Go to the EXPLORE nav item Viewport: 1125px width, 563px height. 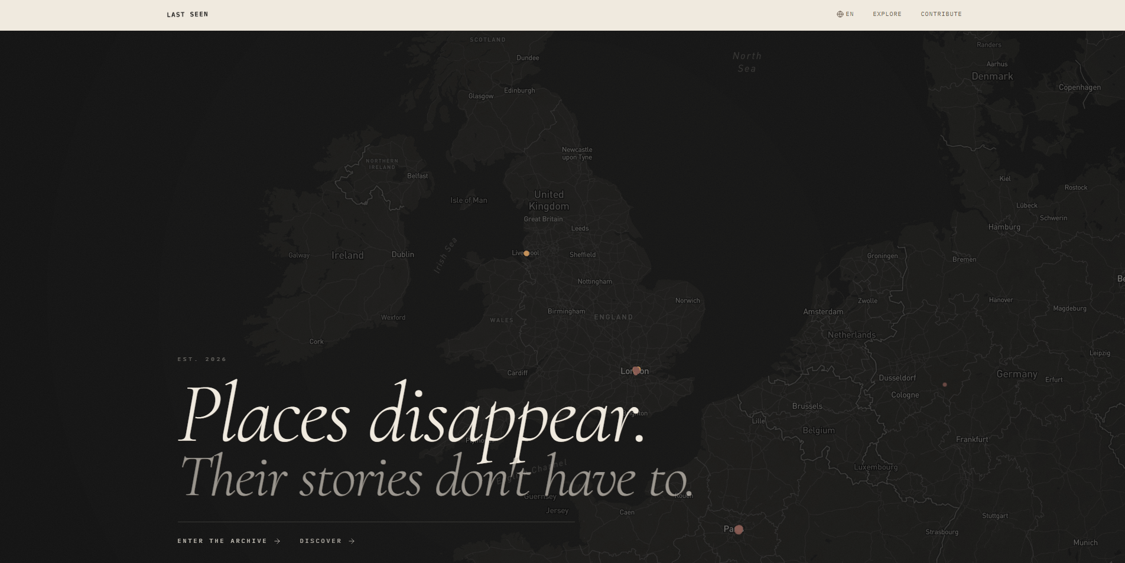[x=887, y=14]
